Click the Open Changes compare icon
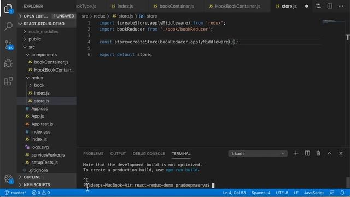This screenshot has width=350, height=197. click(318, 6)
